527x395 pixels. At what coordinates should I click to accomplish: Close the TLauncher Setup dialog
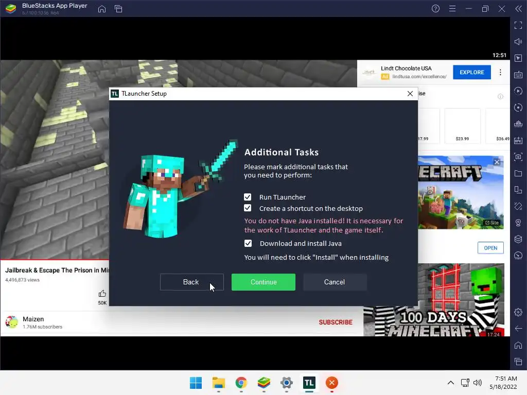pyautogui.click(x=410, y=94)
